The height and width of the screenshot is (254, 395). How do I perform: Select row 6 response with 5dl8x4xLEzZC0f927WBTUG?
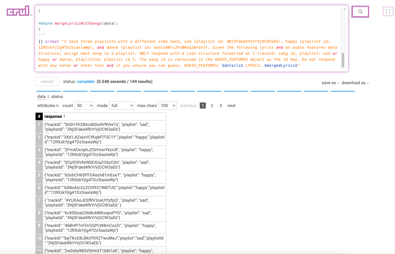click(104, 190)
